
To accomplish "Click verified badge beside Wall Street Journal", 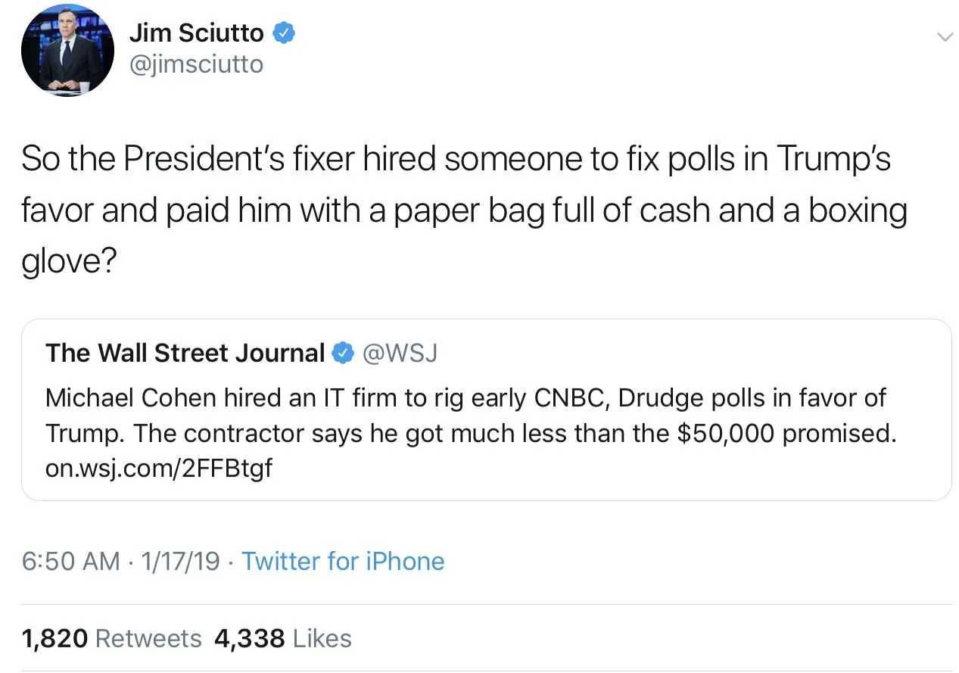I will [344, 353].
